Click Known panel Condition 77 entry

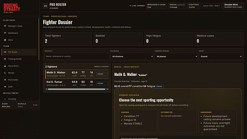click(x=131, y=116)
